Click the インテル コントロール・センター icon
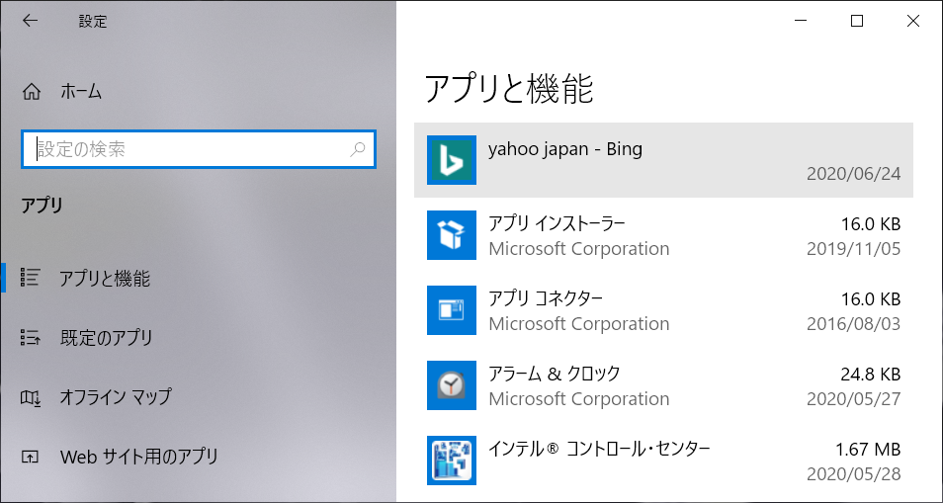This screenshot has width=943, height=503. (452, 461)
